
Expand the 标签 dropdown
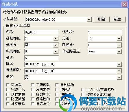pyautogui.click(x=119, y=77)
